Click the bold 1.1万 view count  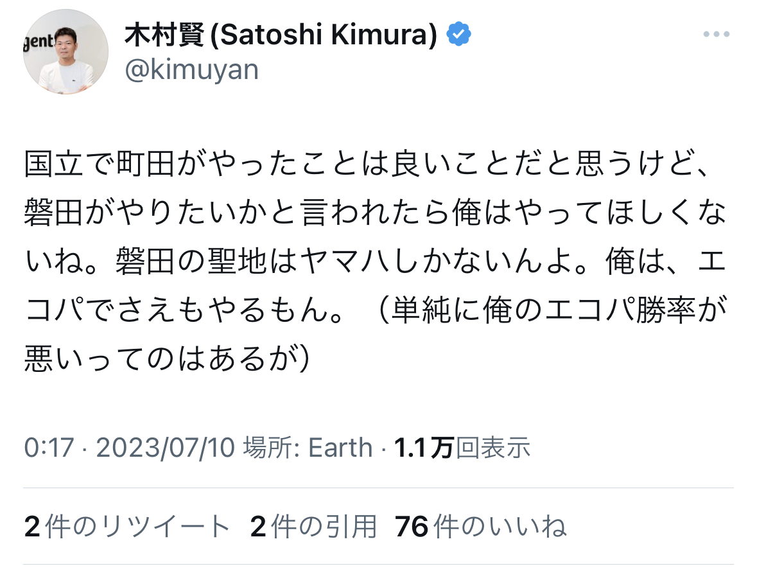[424, 448]
